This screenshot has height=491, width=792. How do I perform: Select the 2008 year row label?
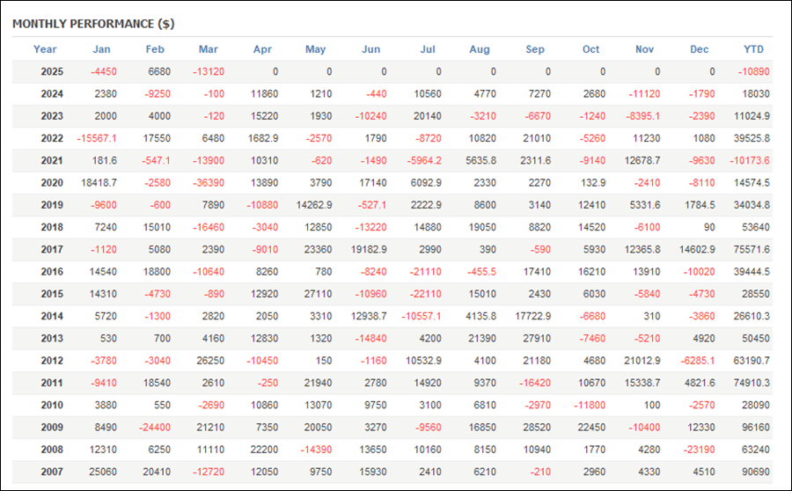(52, 450)
